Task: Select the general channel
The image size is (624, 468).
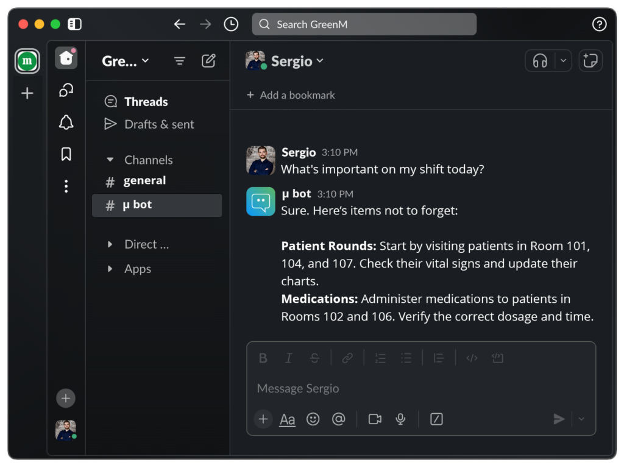Action: click(x=144, y=181)
